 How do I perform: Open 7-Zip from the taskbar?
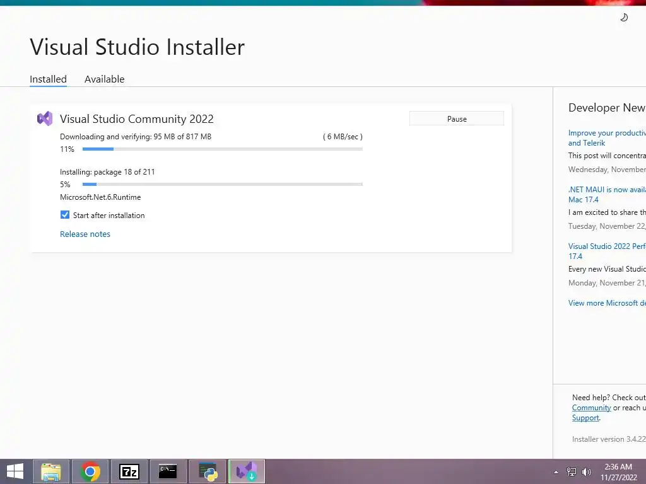point(129,471)
